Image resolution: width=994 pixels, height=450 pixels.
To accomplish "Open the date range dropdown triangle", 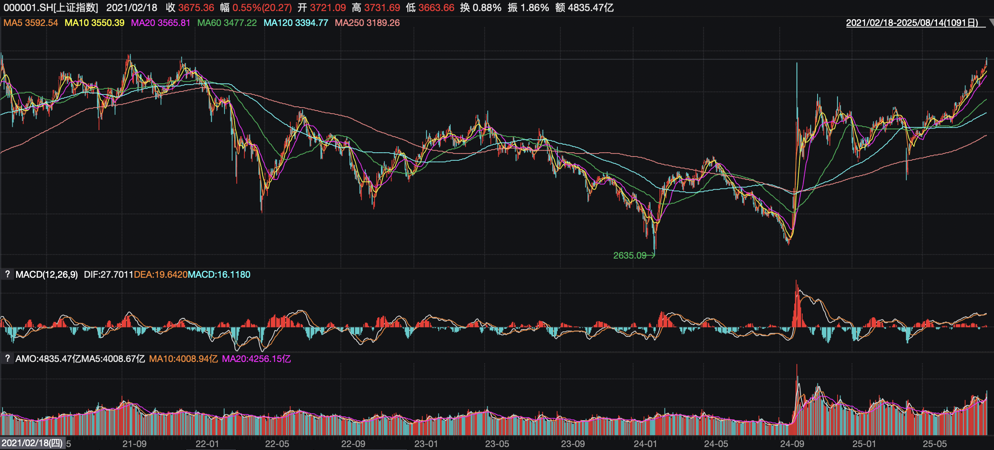I will [990, 23].
